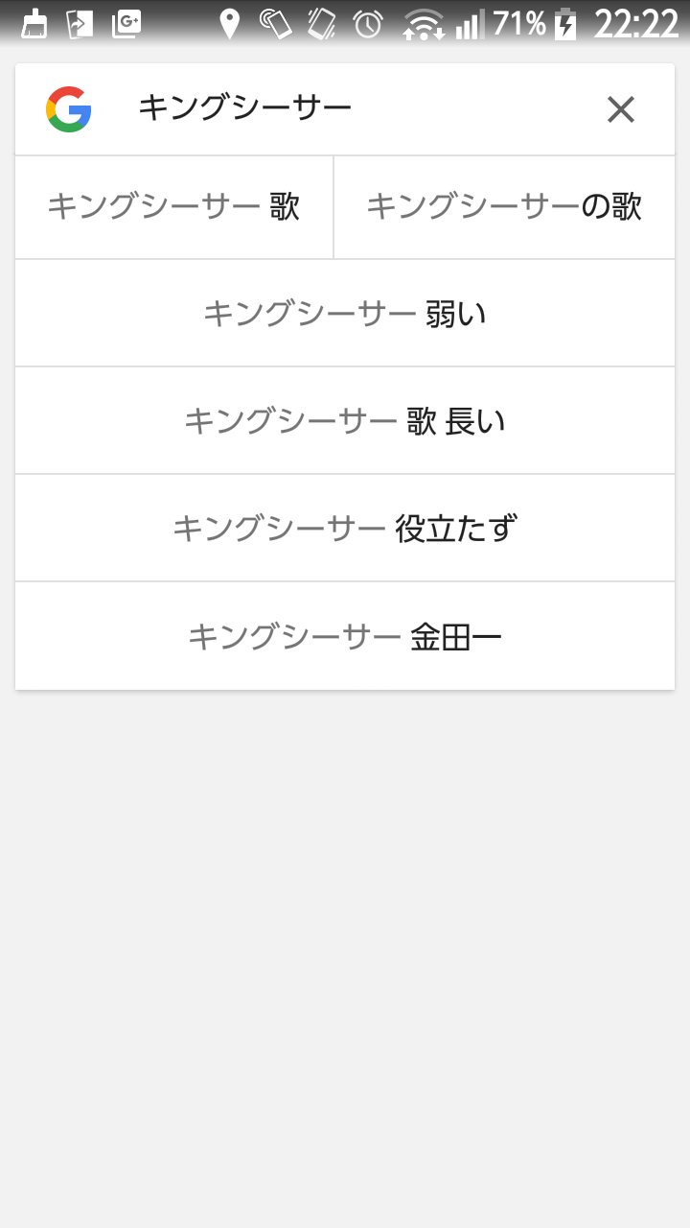Tap the Wi-Fi status icon
690x1228 pixels.
423,24
